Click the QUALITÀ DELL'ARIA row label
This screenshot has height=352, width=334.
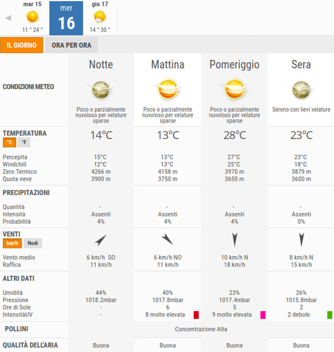point(30,345)
